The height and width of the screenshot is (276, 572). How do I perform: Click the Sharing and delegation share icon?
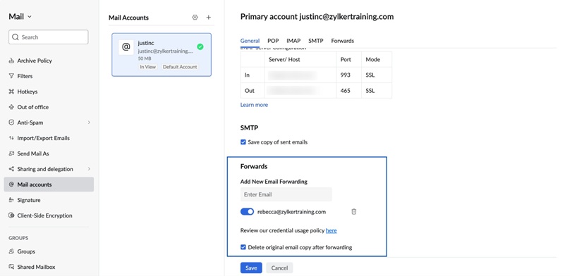[11, 169]
